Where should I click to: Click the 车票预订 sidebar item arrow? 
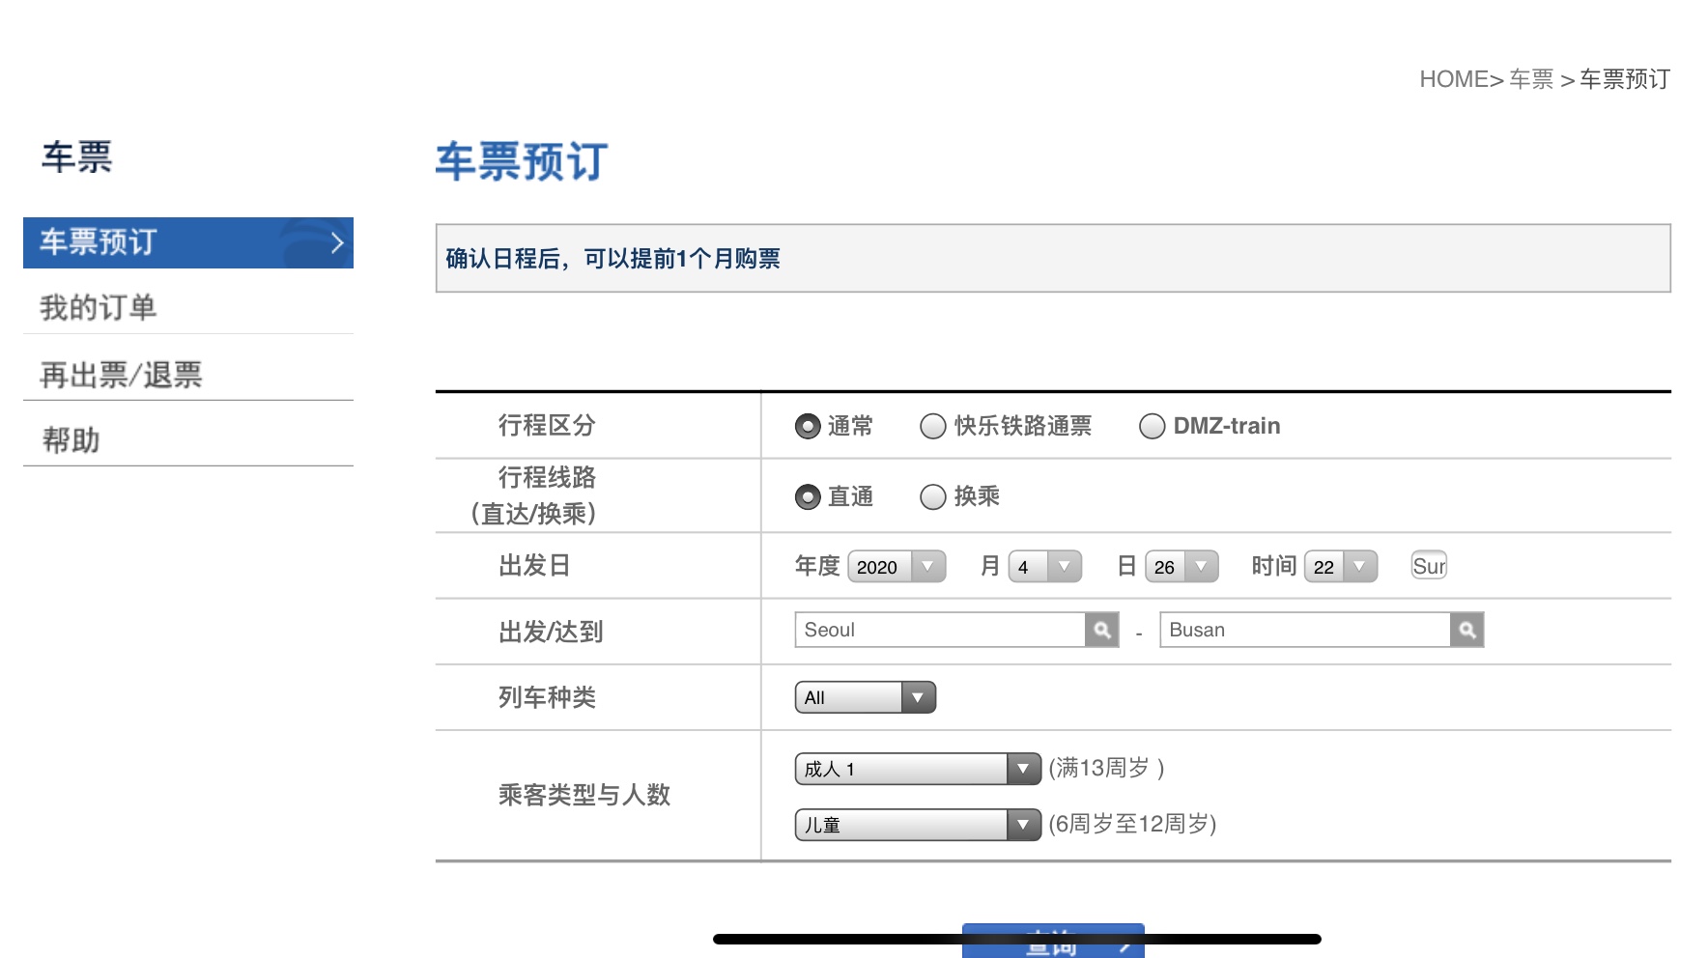click(336, 242)
